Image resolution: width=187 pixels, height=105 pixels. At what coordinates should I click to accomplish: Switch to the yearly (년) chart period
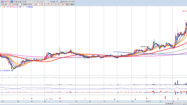click(x=18, y=2)
